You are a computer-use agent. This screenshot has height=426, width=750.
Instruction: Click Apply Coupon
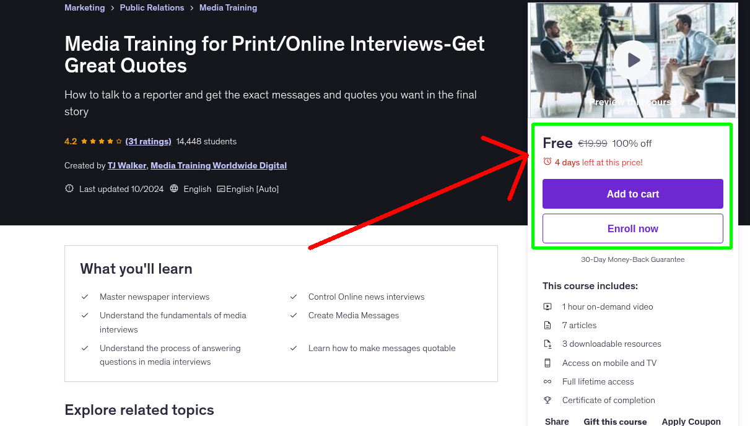pyautogui.click(x=691, y=420)
